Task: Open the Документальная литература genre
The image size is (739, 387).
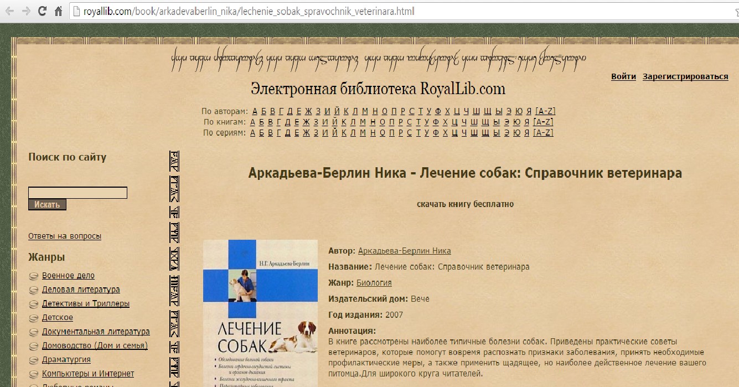Action: click(96, 332)
